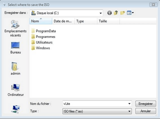Open the network location icon below Ordinateur
The image size is (160, 119).
click(x=16, y=109)
